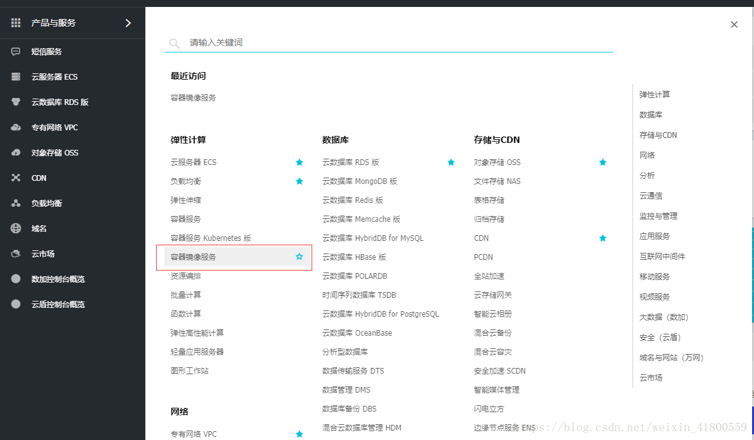The height and width of the screenshot is (440, 754).
Task: Unstar 负载均衡 favorite star
Action: pyautogui.click(x=299, y=181)
